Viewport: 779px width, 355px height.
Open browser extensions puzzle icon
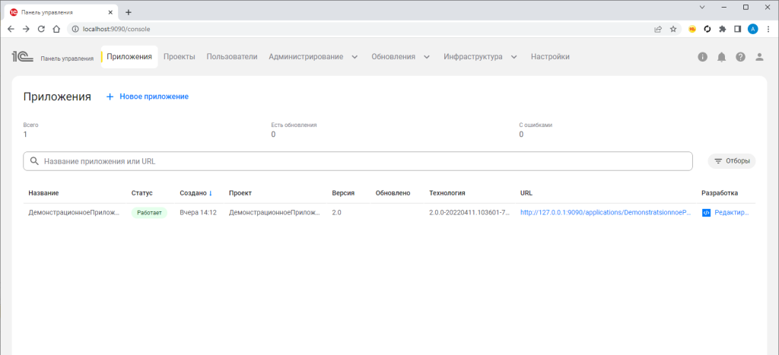(x=722, y=29)
